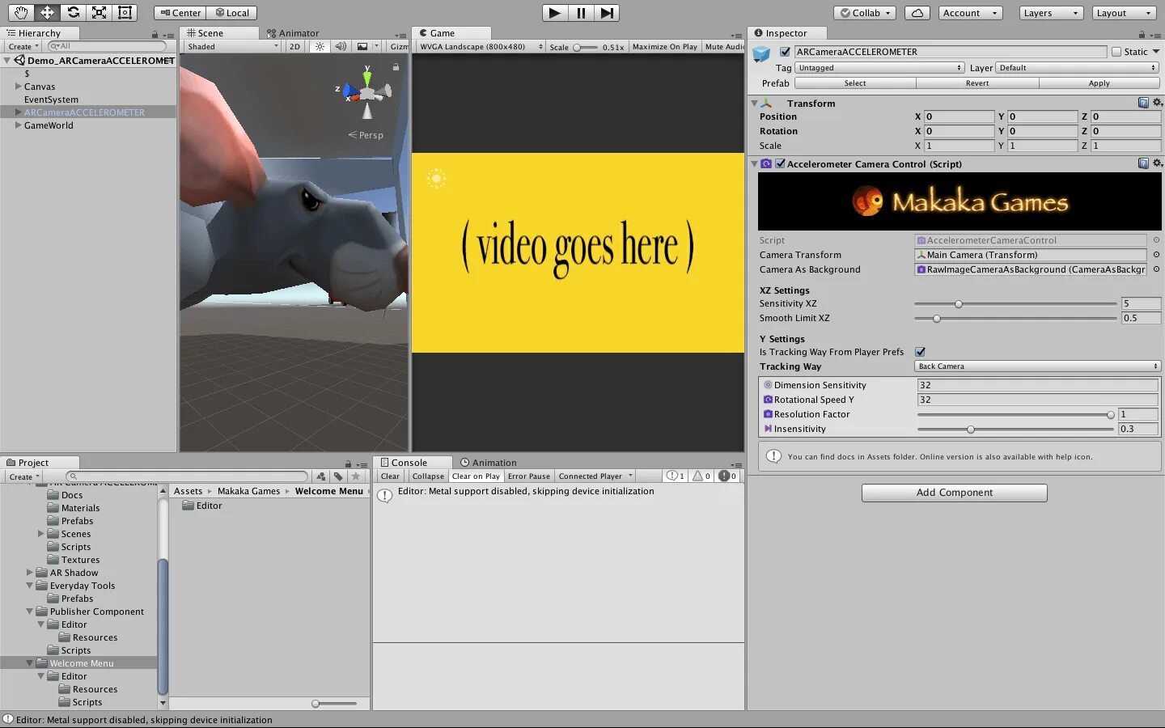The width and height of the screenshot is (1165, 728).
Task: Toggle Maximize On Play
Action: pos(664,47)
